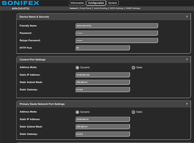Click the Primary Dante Network Port Settings heading
194x143 pixels.
pyautogui.click(x=42, y=104)
